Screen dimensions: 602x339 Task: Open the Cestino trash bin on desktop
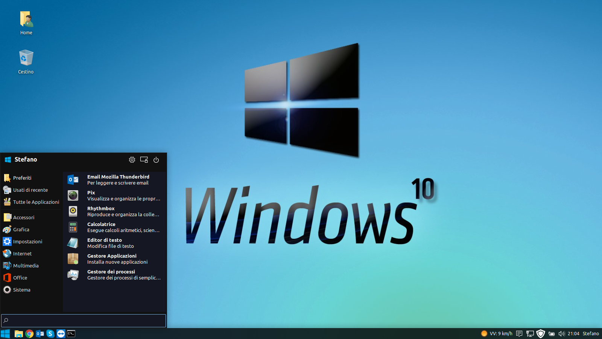coord(26,62)
